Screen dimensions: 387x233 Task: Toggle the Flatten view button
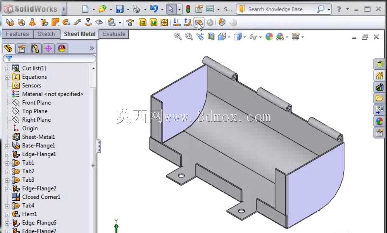199,22
